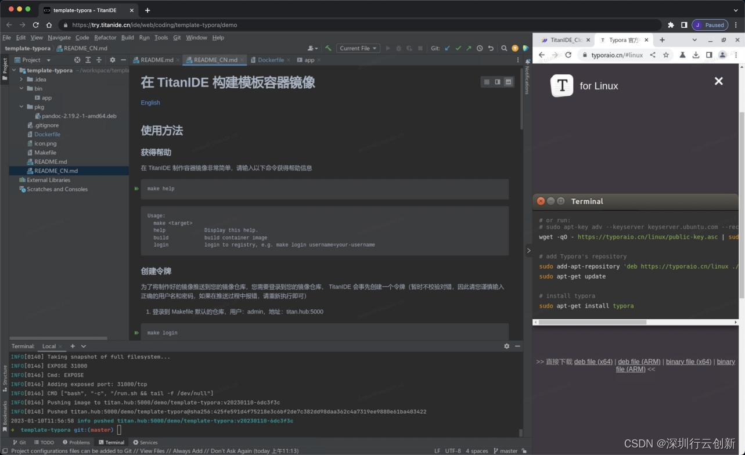Collapse the pkg folder
Image resolution: width=745 pixels, height=455 pixels.
click(x=21, y=107)
